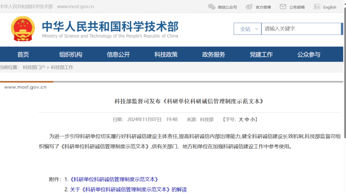The height and width of the screenshot is (193, 346).
Task: Click the date 2024年11月07日
Action: tap(144, 120)
